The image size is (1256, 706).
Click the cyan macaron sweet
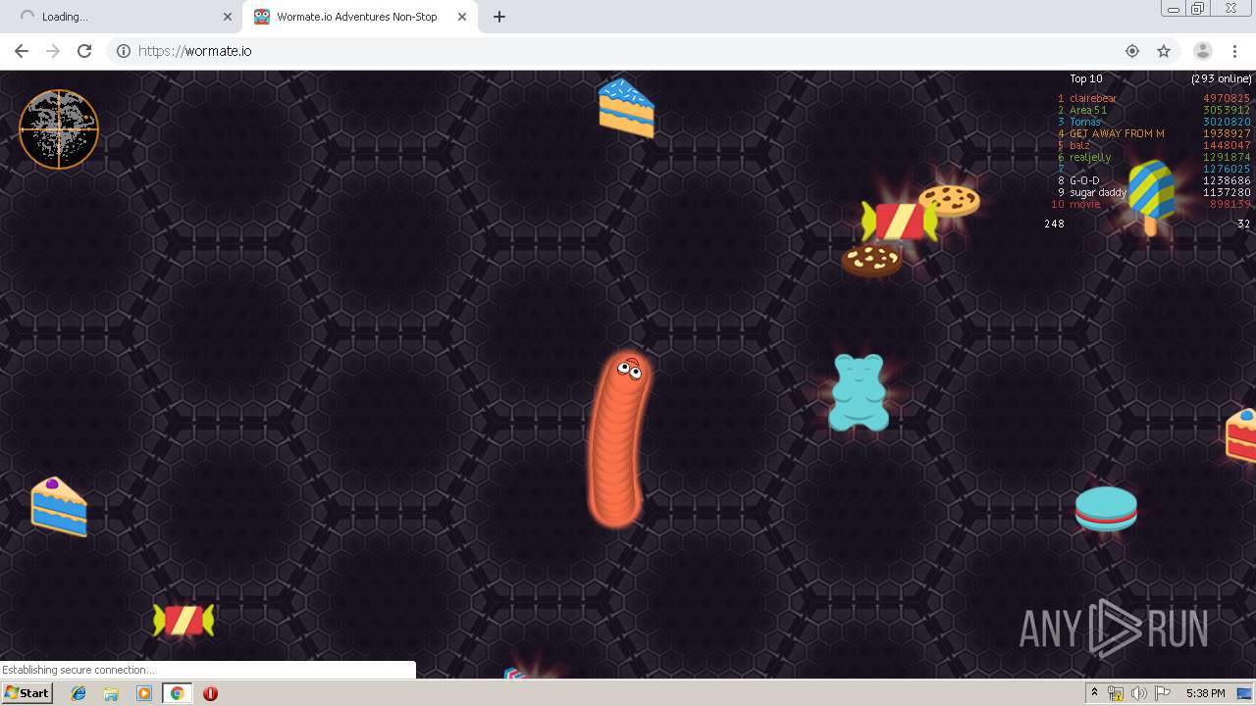coord(1106,509)
